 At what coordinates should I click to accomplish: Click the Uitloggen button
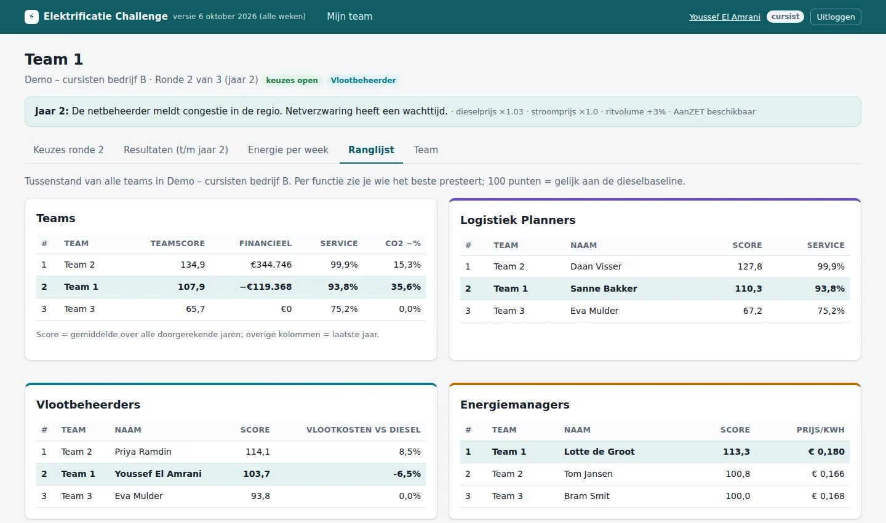(x=836, y=17)
